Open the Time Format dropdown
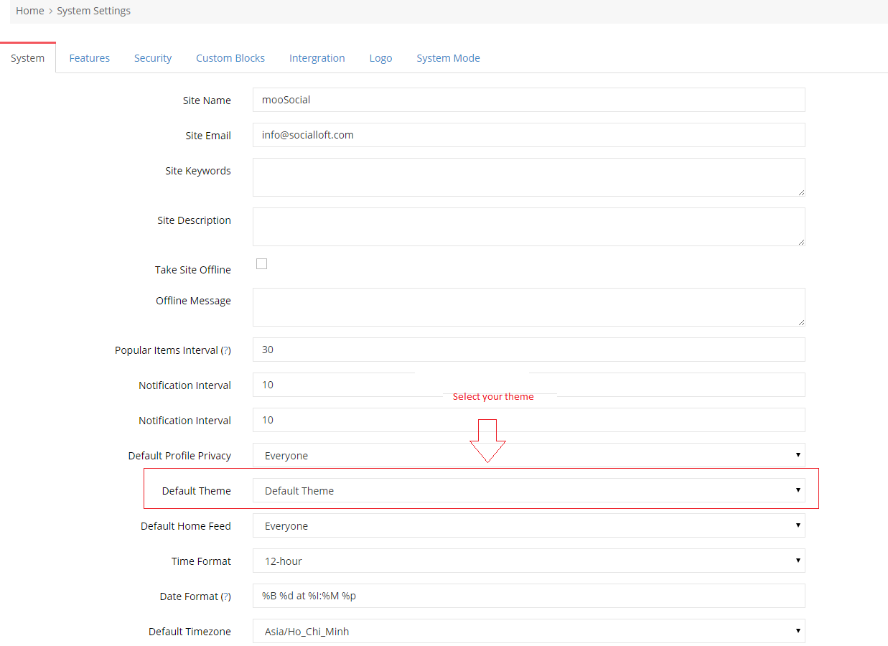The width and height of the screenshot is (888, 646). 528,561
